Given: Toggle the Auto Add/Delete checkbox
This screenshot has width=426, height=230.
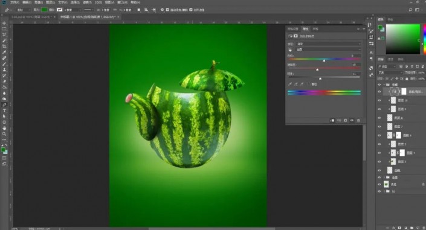Looking at the screenshot, I should click(167, 10).
